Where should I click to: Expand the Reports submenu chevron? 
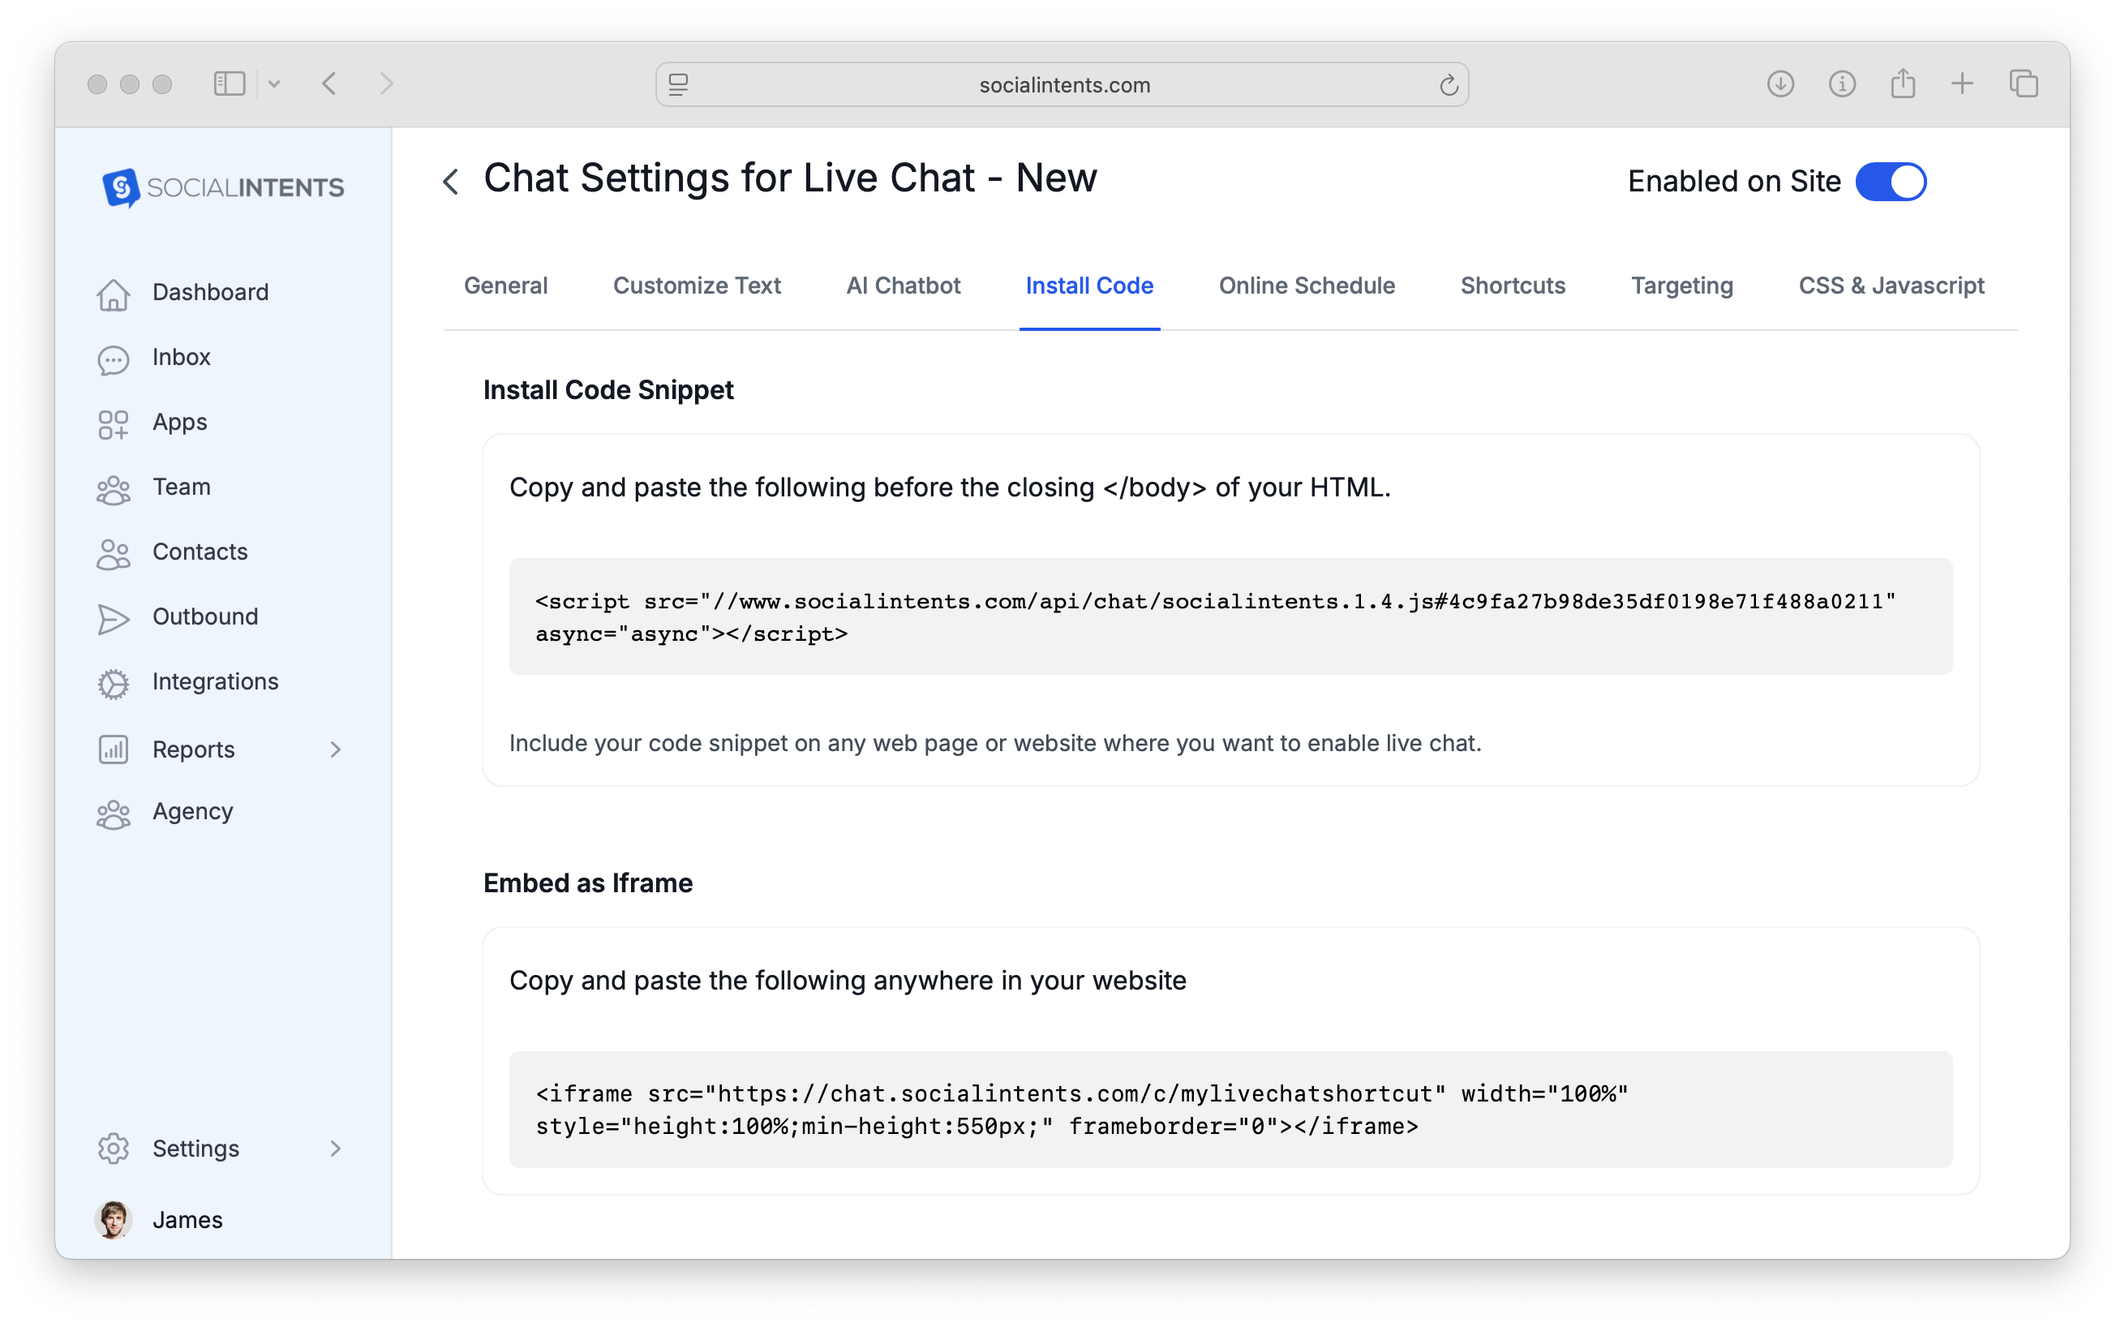pyautogui.click(x=335, y=749)
